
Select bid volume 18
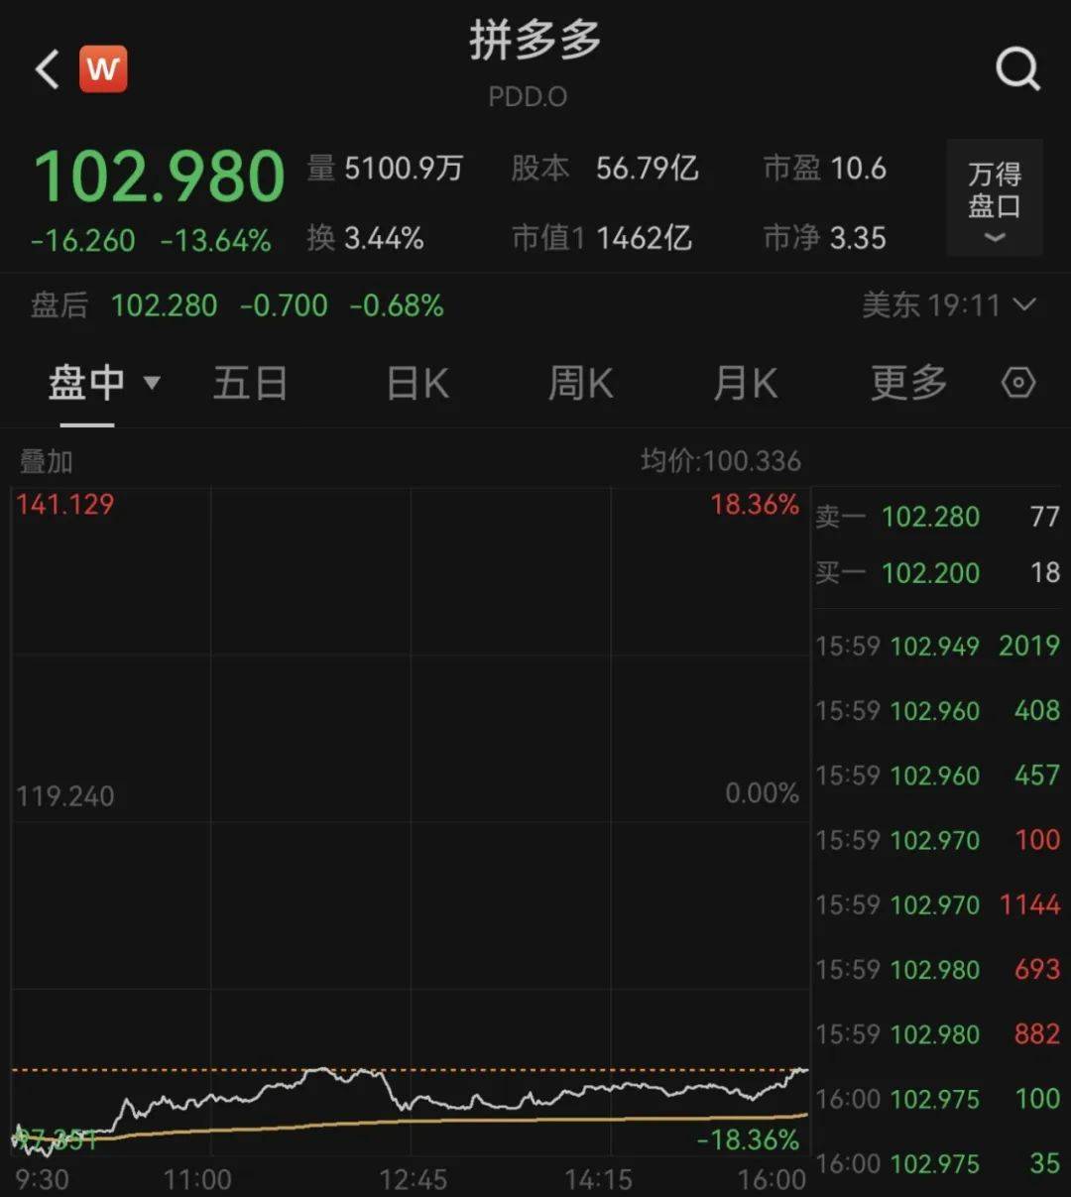(x=1045, y=572)
